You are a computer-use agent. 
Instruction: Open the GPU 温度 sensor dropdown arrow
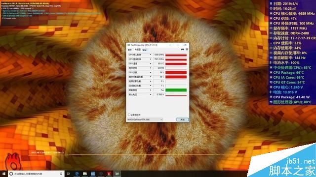pyautogui.click(x=150, y=63)
